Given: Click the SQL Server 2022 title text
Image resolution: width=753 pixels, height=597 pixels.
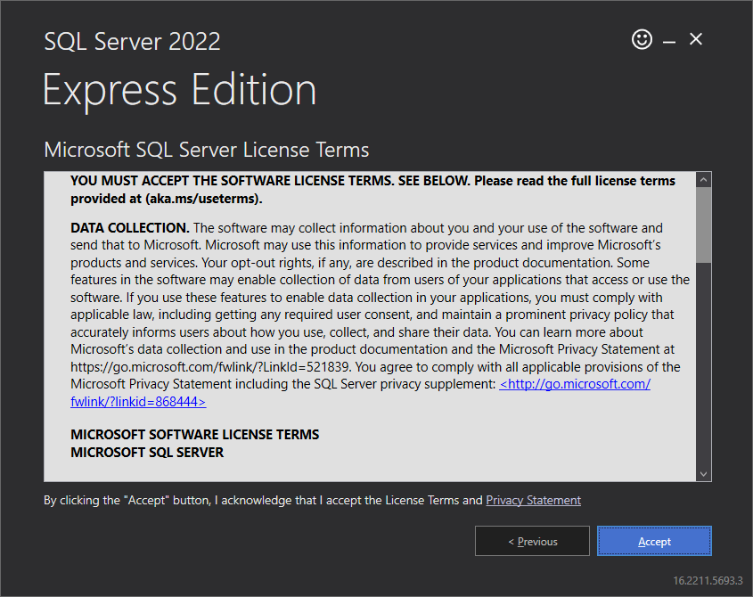Looking at the screenshot, I should pyautogui.click(x=131, y=41).
